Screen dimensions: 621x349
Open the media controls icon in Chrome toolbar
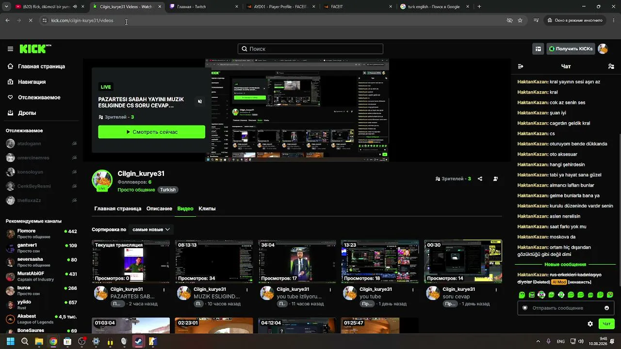point(536,20)
